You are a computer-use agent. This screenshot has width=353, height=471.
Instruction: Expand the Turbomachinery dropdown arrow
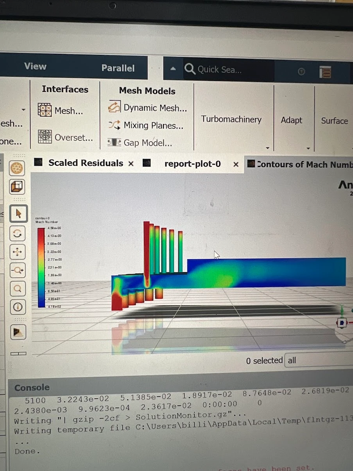(x=267, y=148)
